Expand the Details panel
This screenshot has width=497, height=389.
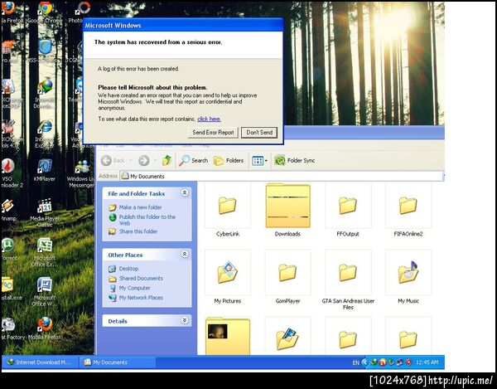tap(185, 320)
